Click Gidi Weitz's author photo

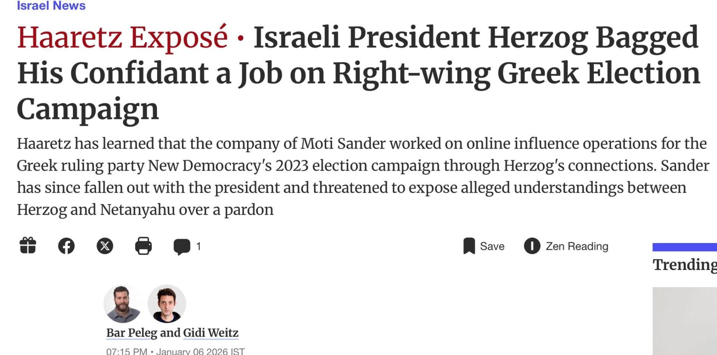[167, 304]
